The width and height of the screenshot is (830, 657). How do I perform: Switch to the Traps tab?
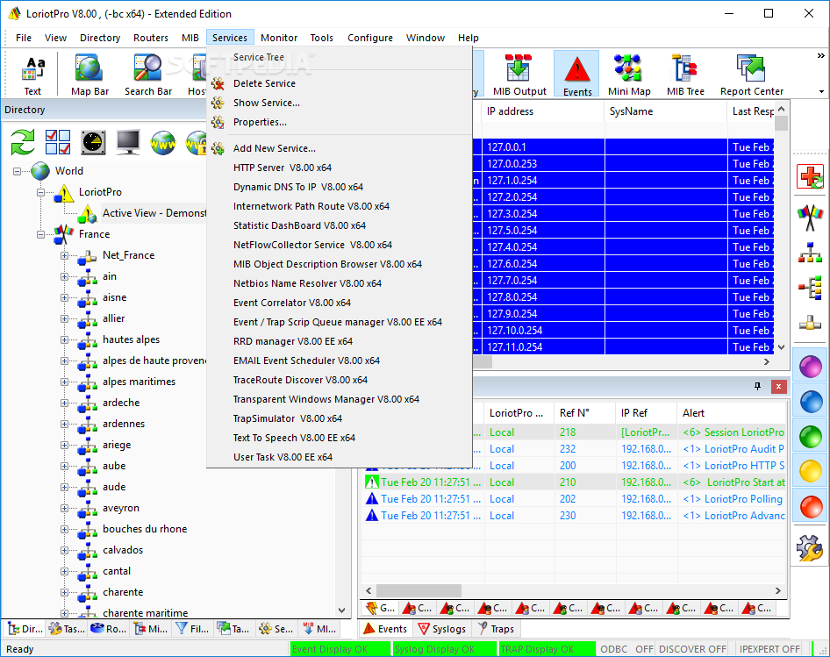click(x=496, y=629)
